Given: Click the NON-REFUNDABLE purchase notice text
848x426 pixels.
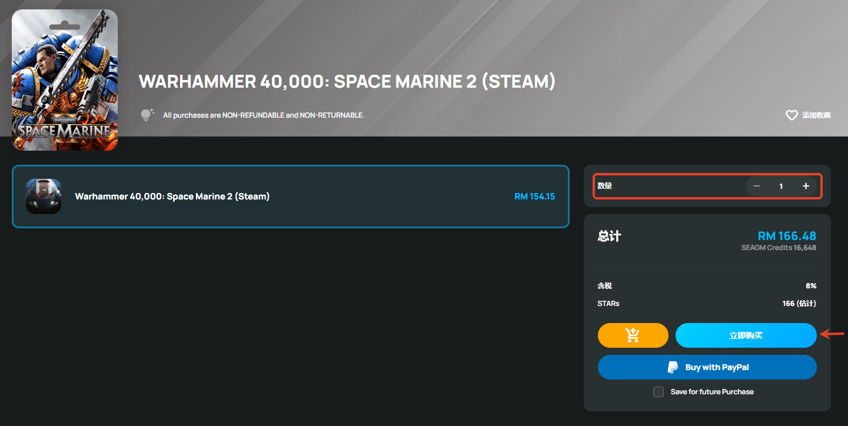Looking at the screenshot, I should 264,115.
